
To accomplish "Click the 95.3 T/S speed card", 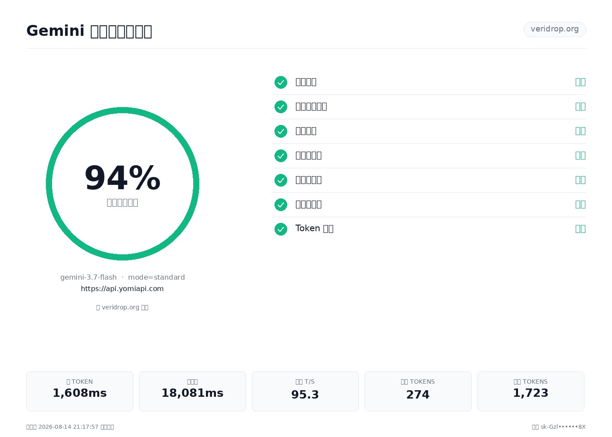I will click(x=305, y=391).
